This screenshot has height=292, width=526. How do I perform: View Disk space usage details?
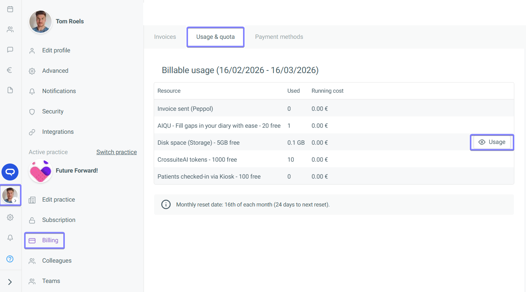pos(492,142)
